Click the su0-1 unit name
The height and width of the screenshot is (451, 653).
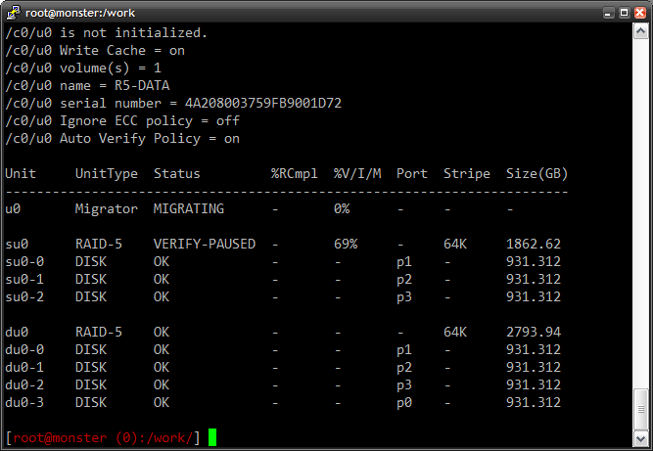click(x=24, y=280)
